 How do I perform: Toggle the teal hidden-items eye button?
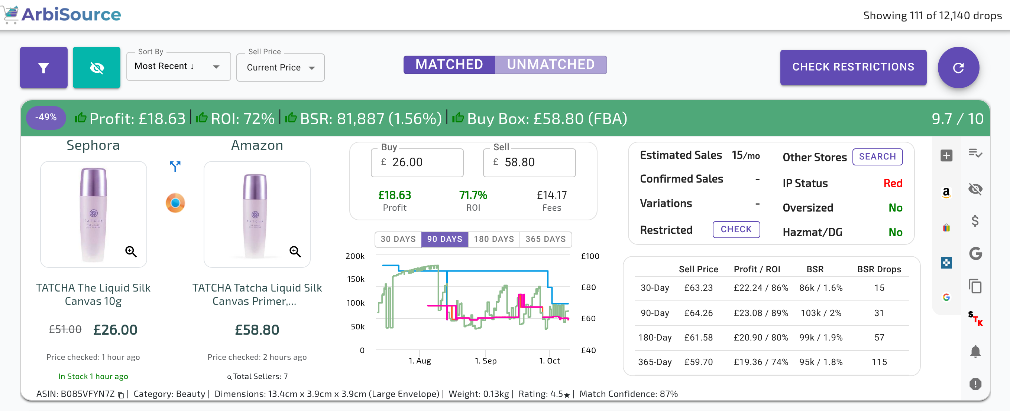(97, 68)
